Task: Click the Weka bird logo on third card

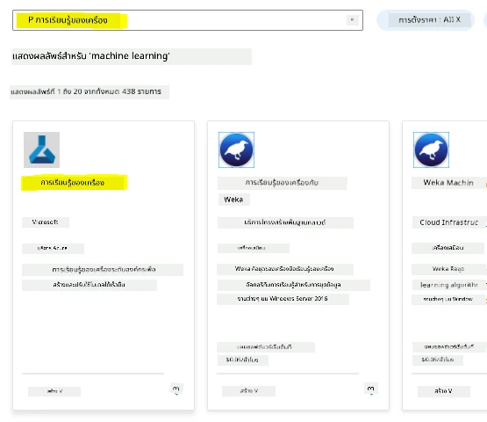Action: click(431, 149)
